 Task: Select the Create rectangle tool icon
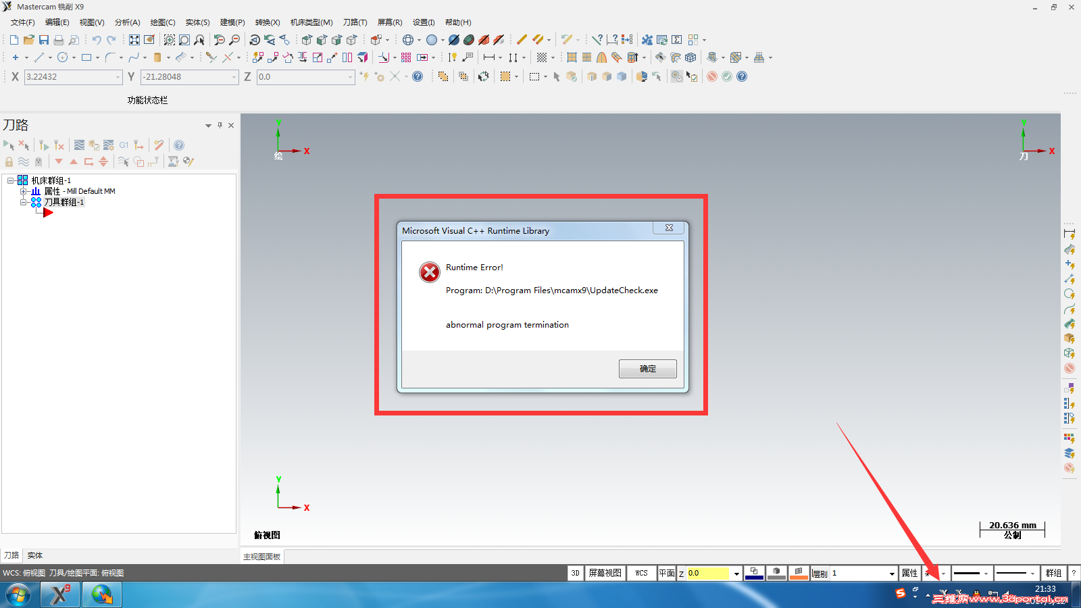86,57
